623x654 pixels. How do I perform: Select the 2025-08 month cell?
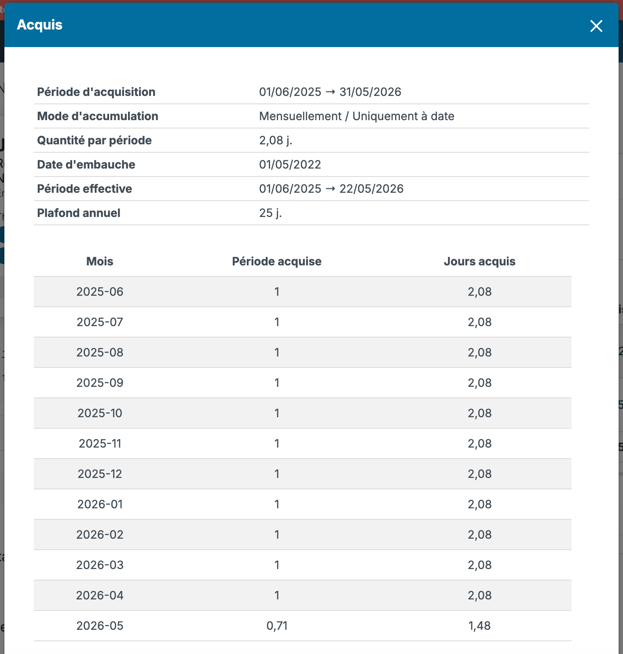[100, 353]
